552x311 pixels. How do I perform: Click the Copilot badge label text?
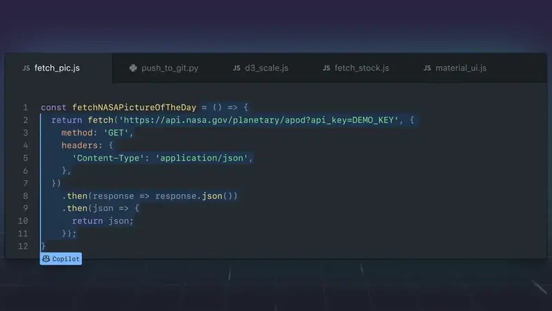tap(66, 259)
